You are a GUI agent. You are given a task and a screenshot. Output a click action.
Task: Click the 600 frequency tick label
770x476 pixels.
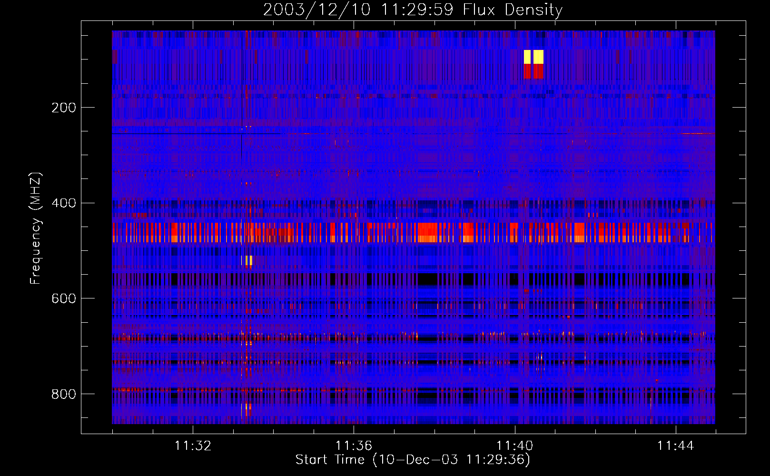[x=64, y=298]
